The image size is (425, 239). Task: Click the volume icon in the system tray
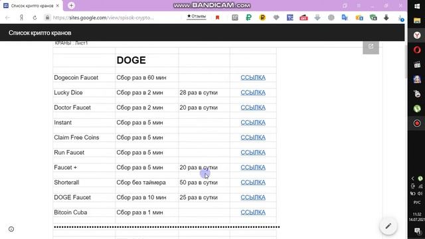pos(420,193)
